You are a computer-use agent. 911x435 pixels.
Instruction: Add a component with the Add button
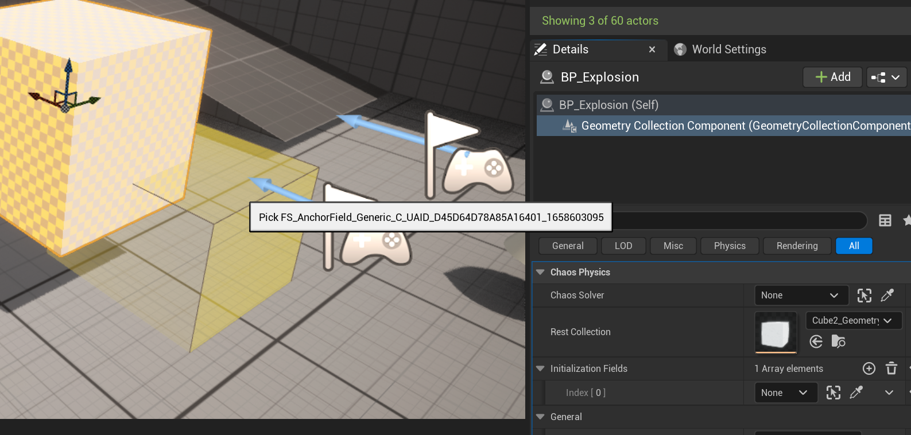(x=832, y=77)
